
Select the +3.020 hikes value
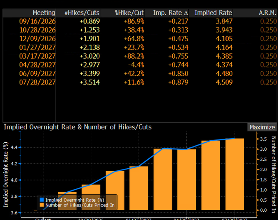90,56
